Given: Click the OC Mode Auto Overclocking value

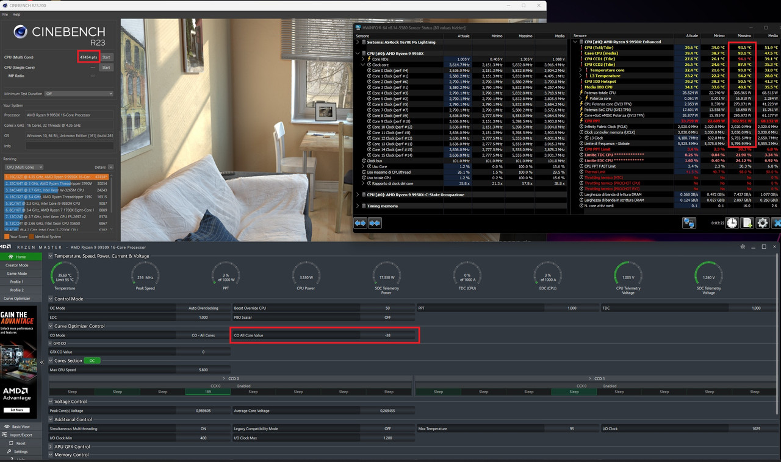Looking at the screenshot, I should pos(203,308).
